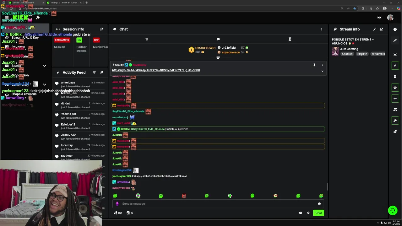
Task: Switch to the MrVargasTv VOD browser tab
Action: click(64, 3)
